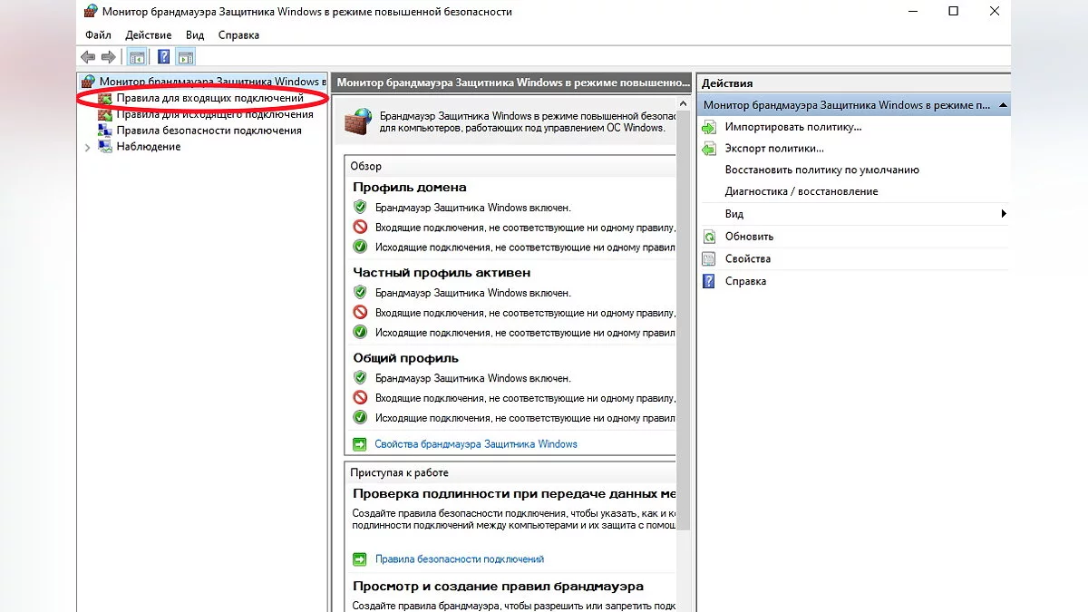The width and height of the screenshot is (1088, 612).
Task: Click the icon of 'Правила безопасности подключения'
Action: [x=106, y=131]
